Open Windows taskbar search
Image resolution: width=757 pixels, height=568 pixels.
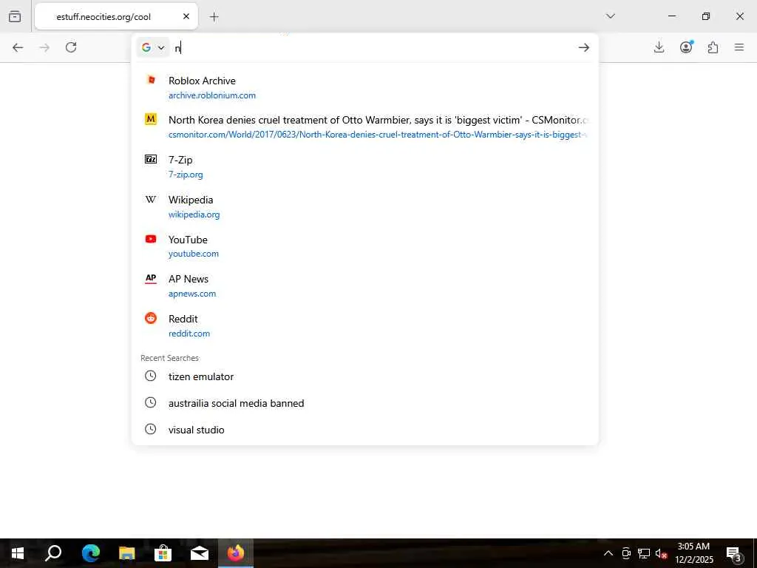(x=53, y=553)
